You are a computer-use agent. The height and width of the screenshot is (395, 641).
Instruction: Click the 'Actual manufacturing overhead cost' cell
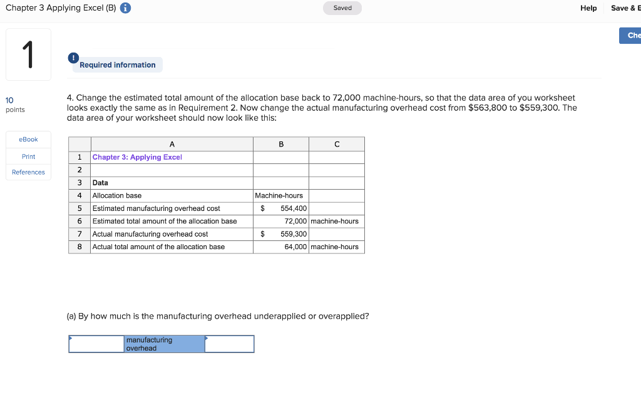click(x=172, y=234)
